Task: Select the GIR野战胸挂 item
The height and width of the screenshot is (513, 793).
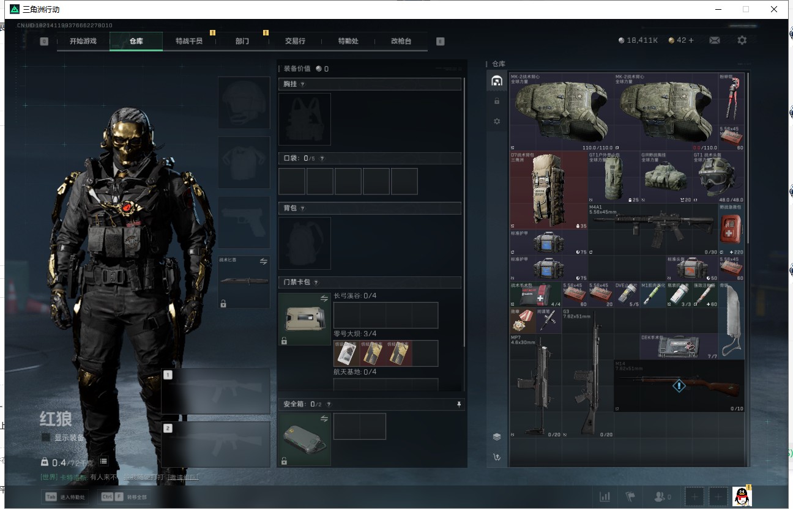Action: tap(666, 177)
